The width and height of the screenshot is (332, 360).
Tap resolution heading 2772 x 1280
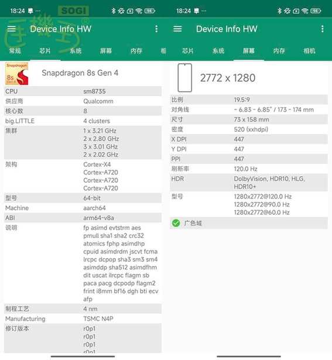click(x=228, y=78)
